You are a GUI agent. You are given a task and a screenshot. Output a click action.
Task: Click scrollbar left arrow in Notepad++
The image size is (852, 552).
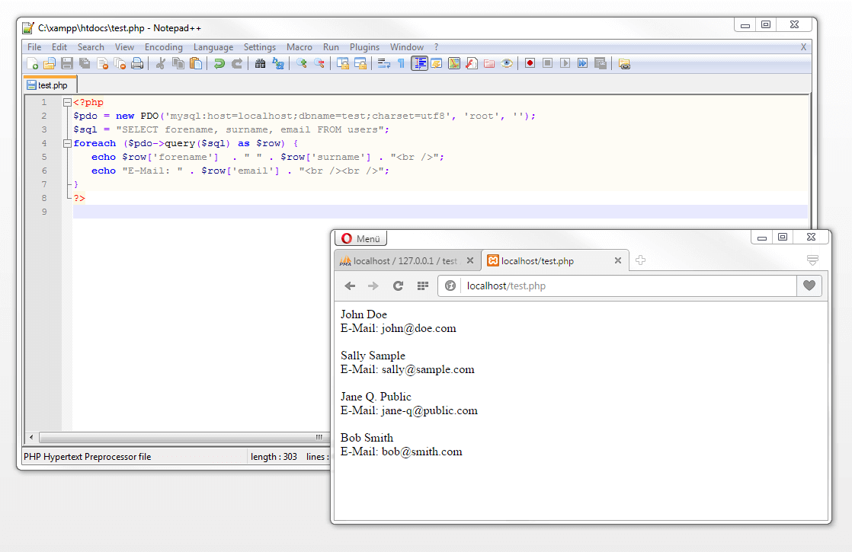pyautogui.click(x=31, y=437)
